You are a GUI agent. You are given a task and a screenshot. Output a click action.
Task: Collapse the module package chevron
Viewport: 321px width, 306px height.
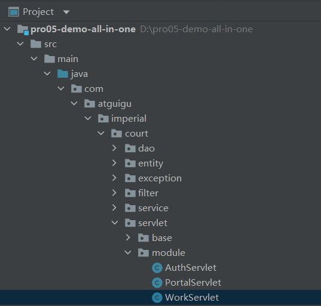tap(128, 252)
